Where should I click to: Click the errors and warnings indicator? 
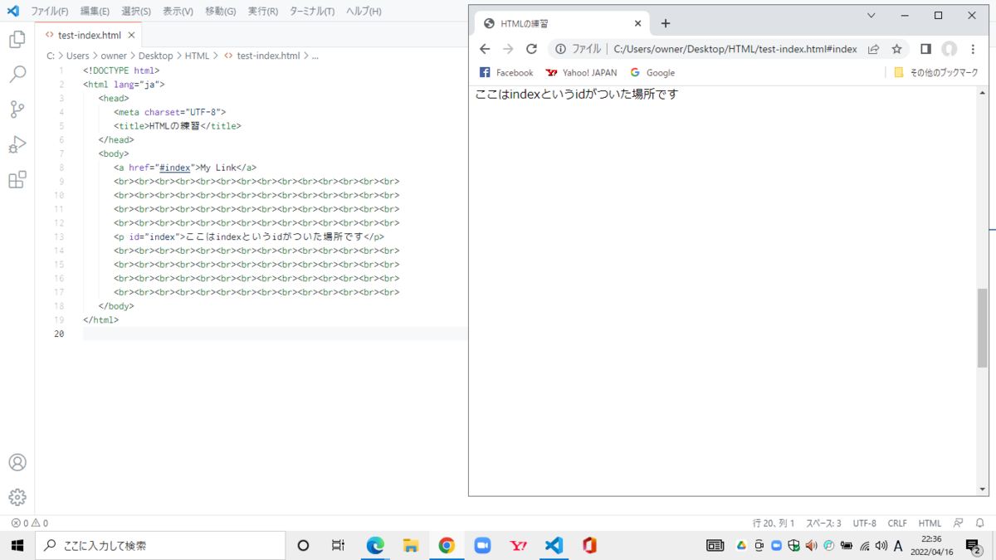[x=30, y=523]
